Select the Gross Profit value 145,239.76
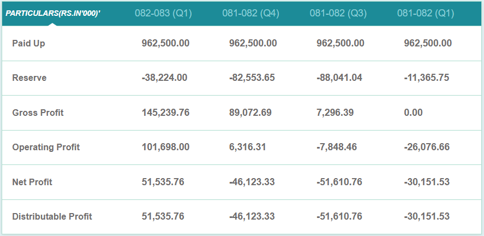The height and width of the screenshot is (236, 484). (x=165, y=113)
